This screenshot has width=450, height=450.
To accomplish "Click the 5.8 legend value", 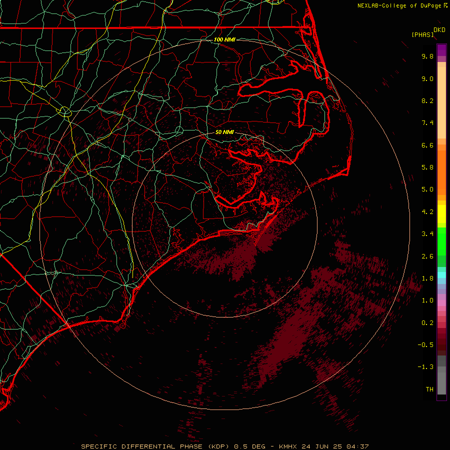I will click(427, 167).
